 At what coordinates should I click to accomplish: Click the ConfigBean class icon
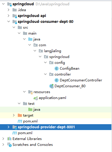(x=57, y=69)
